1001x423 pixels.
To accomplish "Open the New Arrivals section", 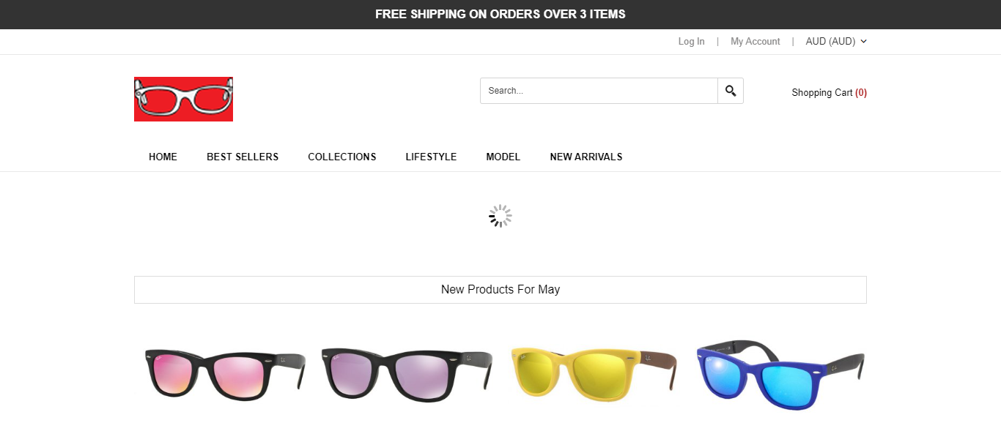I will tap(586, 157).
